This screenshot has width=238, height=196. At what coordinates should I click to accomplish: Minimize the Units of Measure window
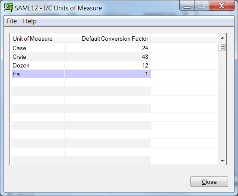[187, 6]
